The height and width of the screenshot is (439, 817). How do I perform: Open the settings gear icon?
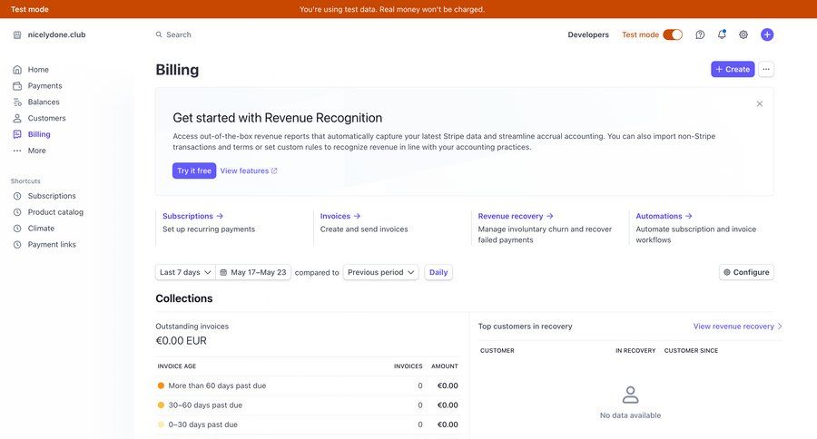(743, 34)
